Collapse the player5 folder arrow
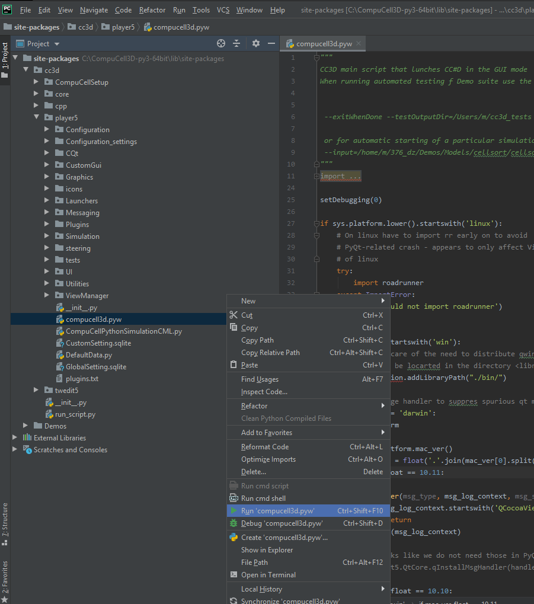This screenshot has width=534, height=604. (x=37, y=117)
